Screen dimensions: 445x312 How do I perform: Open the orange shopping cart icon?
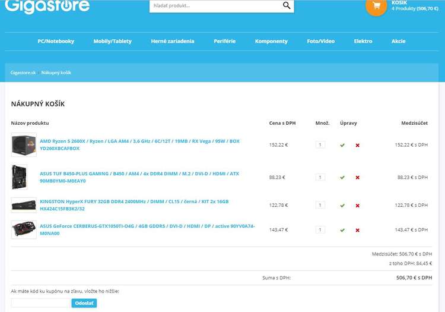pos(376,6)
